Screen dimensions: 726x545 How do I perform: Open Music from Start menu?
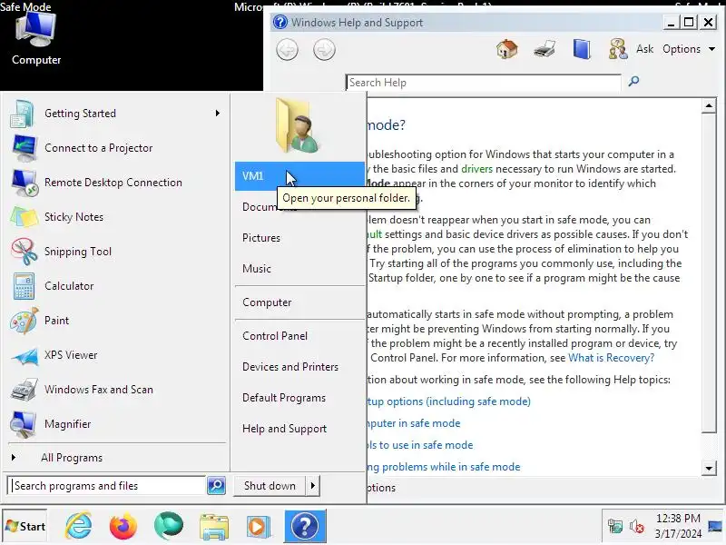coord(299,269)
